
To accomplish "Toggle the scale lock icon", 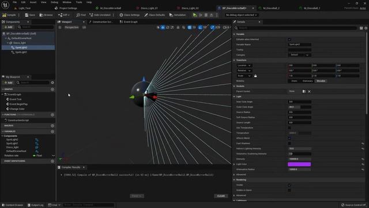I will 255,76.
